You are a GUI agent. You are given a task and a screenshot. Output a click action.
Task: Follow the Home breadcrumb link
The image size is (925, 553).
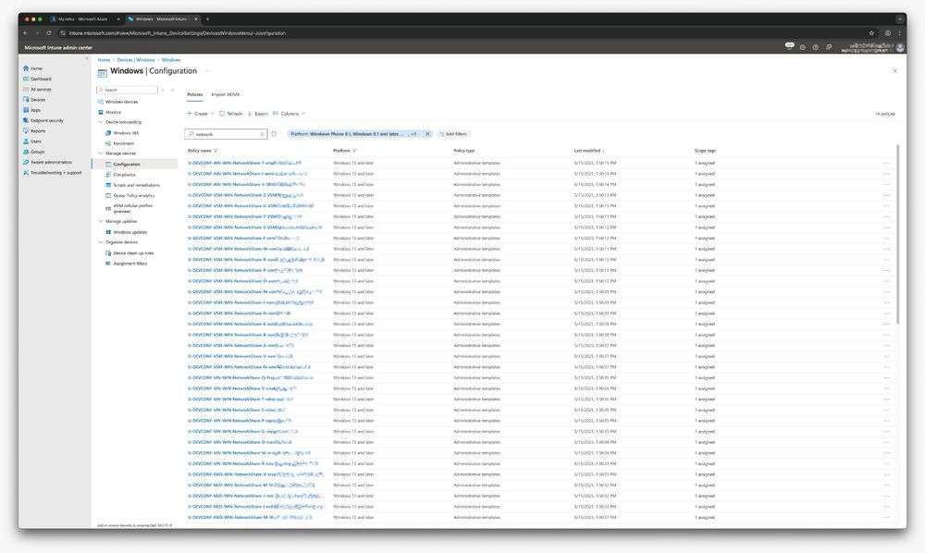point(104,59)
